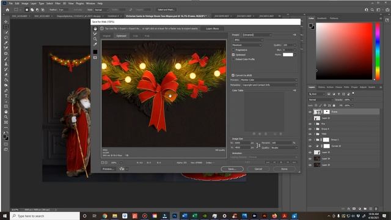The width and height of the screenshot is (391, 220).
Task: Select the Hand tool in Save for Web
Action: tap(95, 29)
